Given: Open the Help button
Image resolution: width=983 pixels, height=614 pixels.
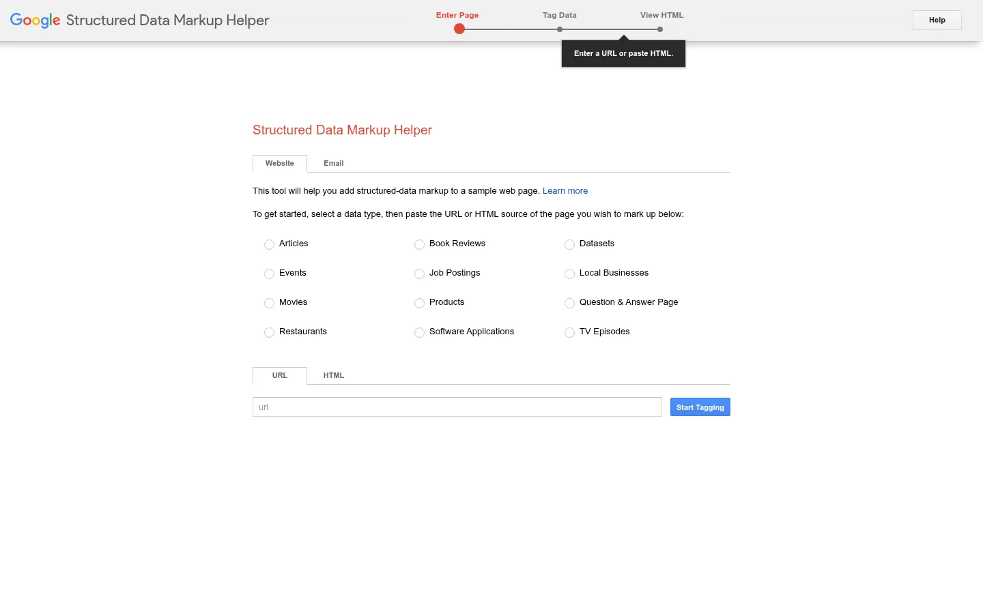Looking at the screenshot, I should point(937,20).
